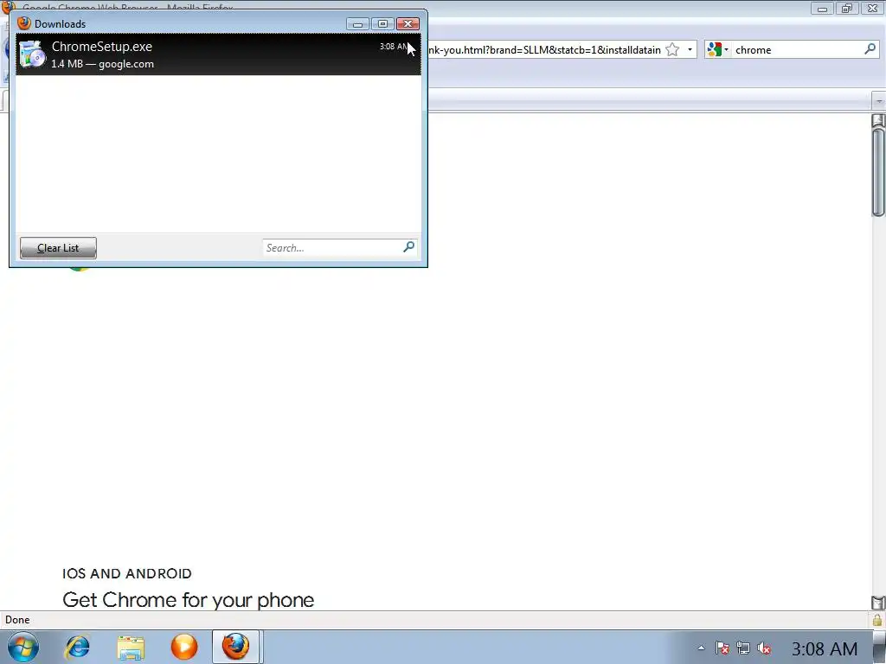
Task: Click the page vertical scrollbar thumb
Action: 878,172
